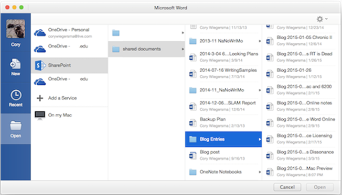Choose the OneDrive .edu service below SharePoint
This screenshot has width=342, height=195.
click(x=70, y=82)
